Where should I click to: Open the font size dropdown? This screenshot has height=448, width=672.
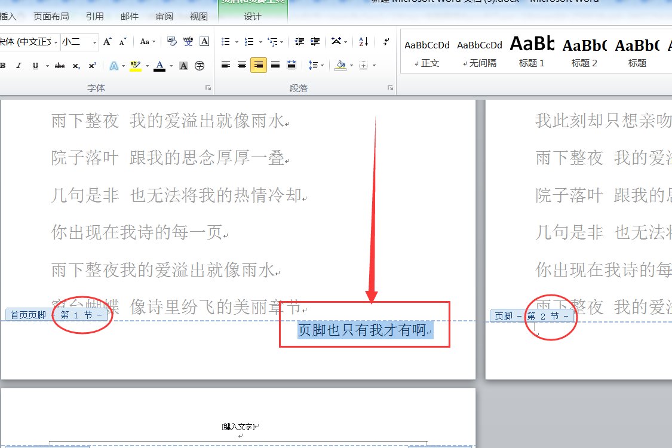(x=95, y=42)
